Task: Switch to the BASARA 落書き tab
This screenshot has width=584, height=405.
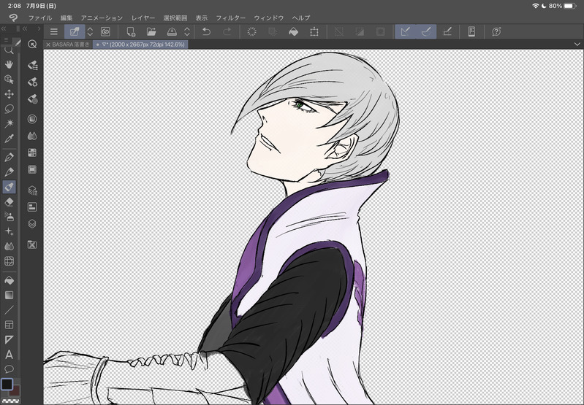Action: coord(68,45)
